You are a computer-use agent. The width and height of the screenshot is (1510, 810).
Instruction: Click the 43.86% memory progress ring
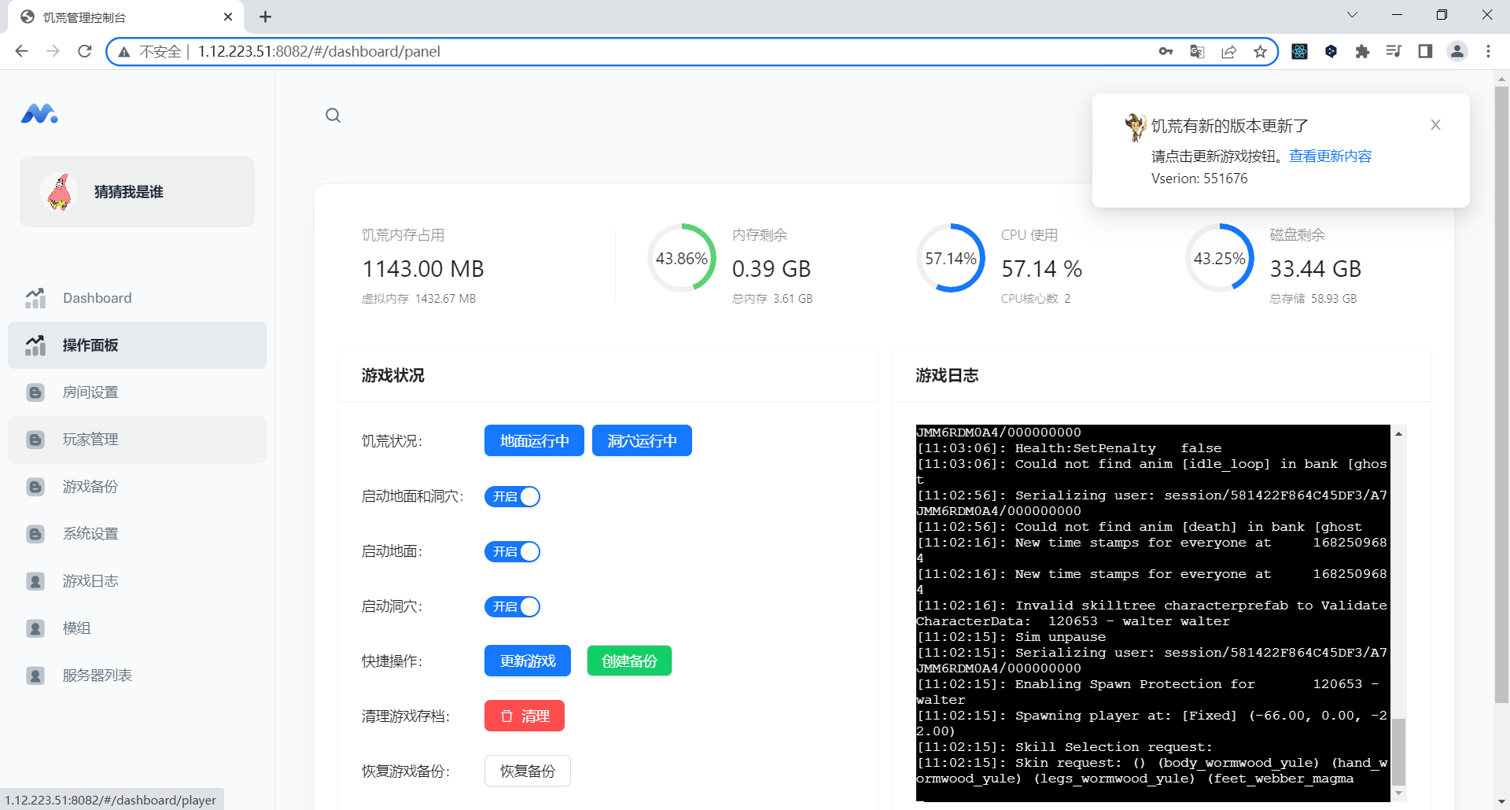[x=682, y=258]
